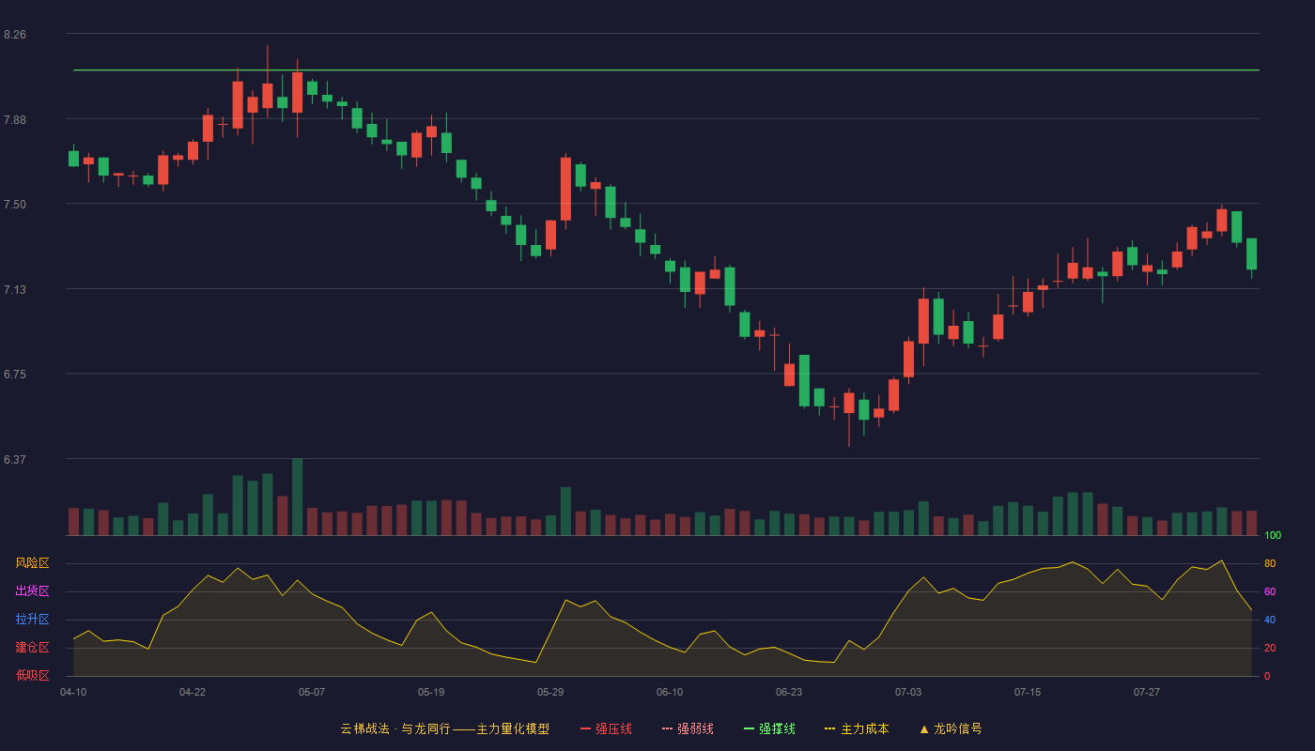The height and width of the screenshot is (751, 1315).
Task: Click the 100 indicator scale label
Action: (1273, 536)
